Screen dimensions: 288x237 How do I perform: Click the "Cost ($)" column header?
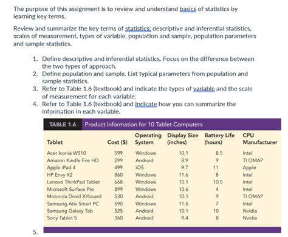(117, 142)
